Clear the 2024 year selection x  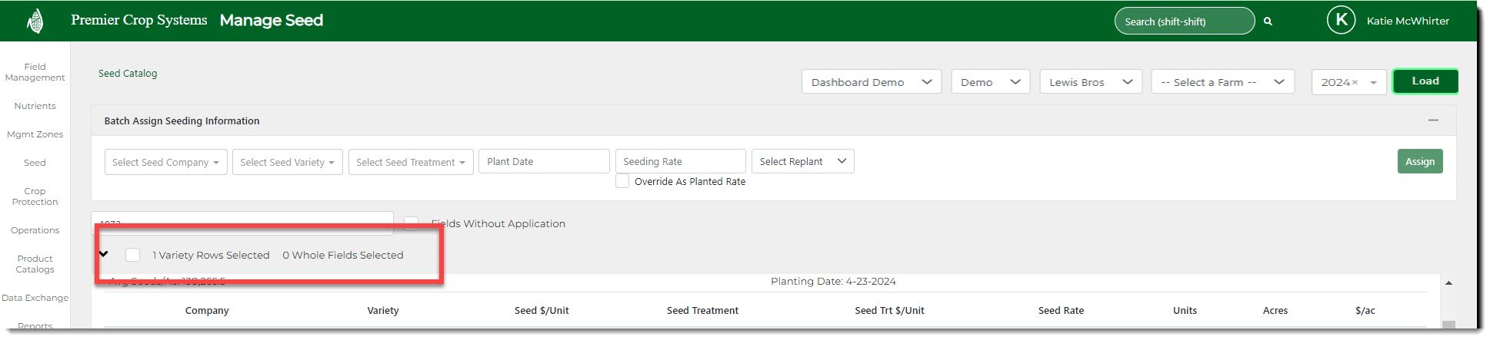[x=1355, y=82]
